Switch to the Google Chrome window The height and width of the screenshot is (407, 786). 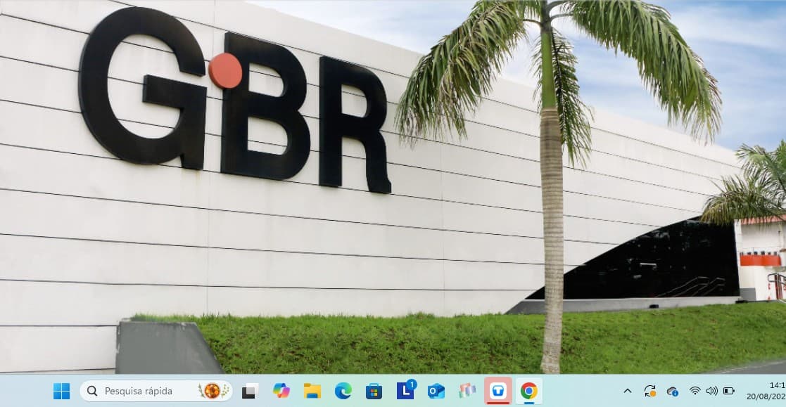pos(529,391)
